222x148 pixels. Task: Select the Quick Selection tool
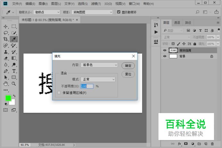pyautogui.click(x=14, y=33)
